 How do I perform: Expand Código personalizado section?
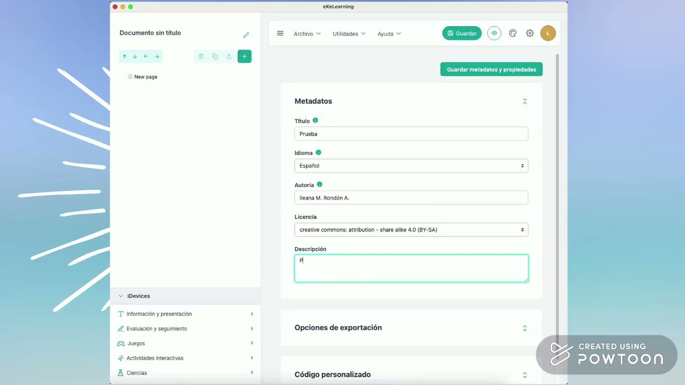(525, 375)
